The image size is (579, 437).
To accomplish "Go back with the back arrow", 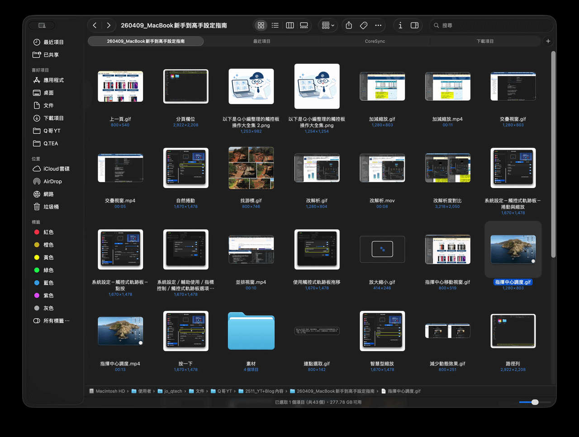I will pos(95,25).
